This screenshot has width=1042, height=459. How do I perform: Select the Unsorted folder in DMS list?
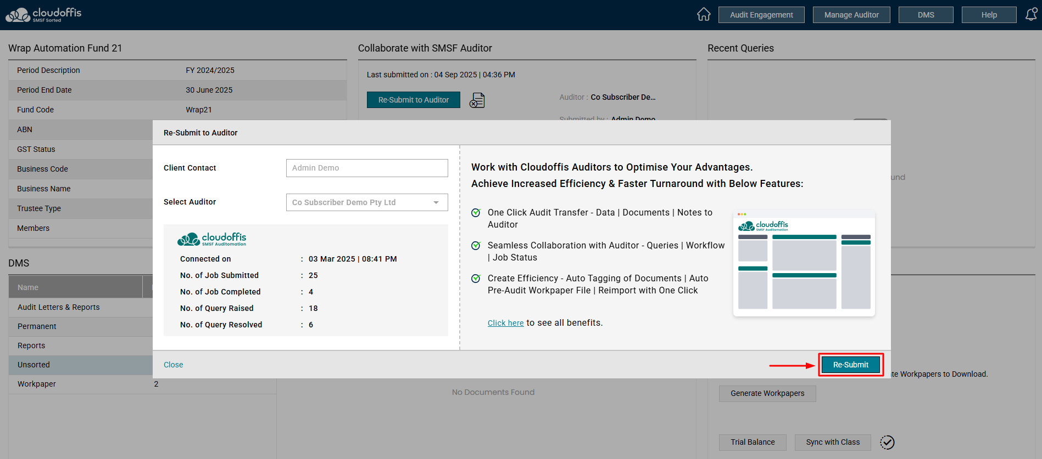pyautogui.click(x=34, y=365)
